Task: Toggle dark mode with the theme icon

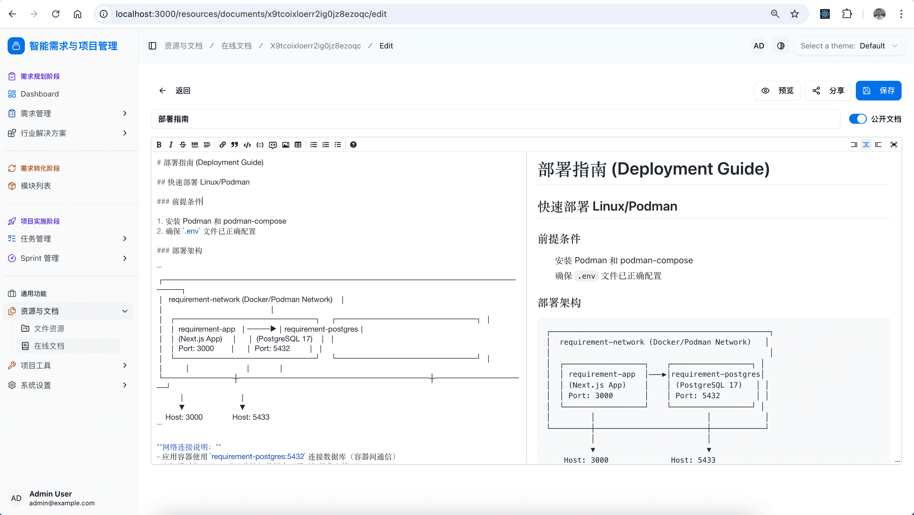Action: [780, 46]
